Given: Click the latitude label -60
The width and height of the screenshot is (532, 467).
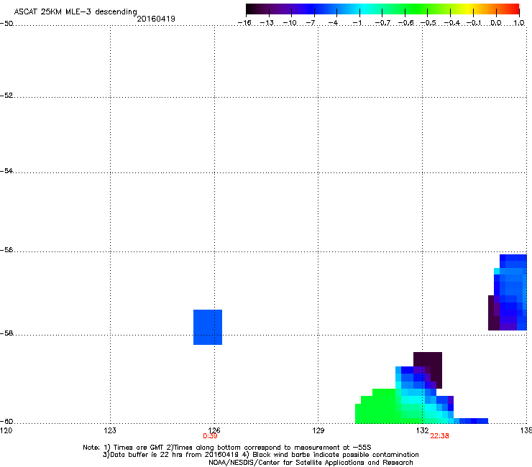Looking at the screenshot, I should coord(6,421).
